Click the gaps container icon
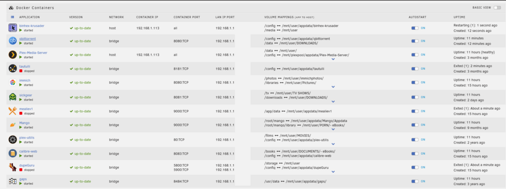 coord(13,181)
